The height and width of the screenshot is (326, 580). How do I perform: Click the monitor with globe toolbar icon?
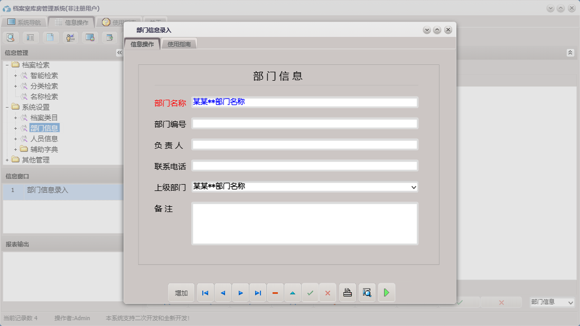90,37
